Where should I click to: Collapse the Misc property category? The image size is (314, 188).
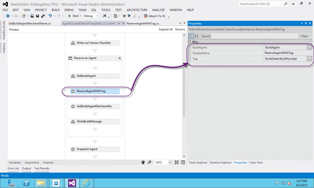190,42
